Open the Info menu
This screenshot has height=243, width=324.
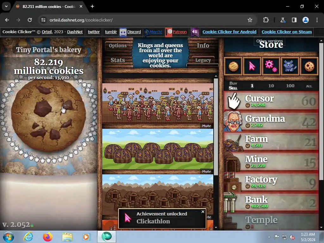click(203, 46)
